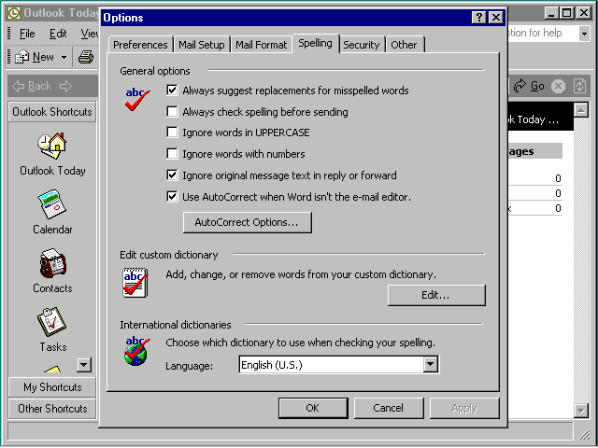
Task: Enable Ignore words with numbers
Action: coord(172,153)
